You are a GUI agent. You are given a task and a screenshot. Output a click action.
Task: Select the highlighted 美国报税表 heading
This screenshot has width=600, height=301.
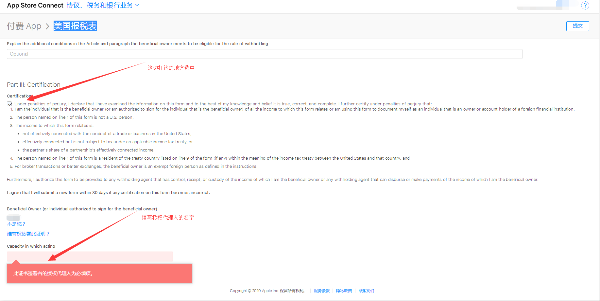coord(75,26)
